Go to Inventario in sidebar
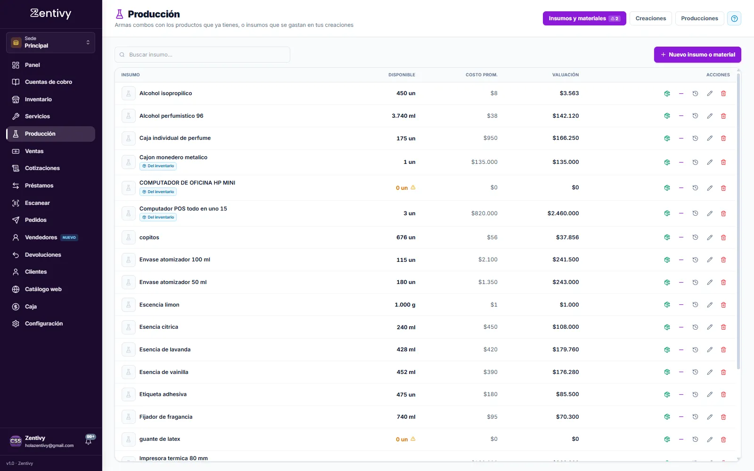754x471 pixels. click(50, 99)
